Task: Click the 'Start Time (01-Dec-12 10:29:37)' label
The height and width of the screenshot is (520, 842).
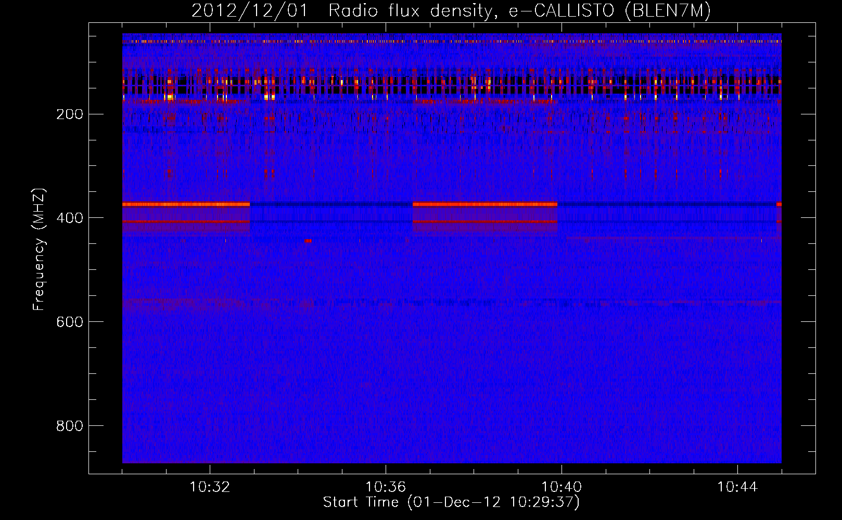Action: [451, 502]
